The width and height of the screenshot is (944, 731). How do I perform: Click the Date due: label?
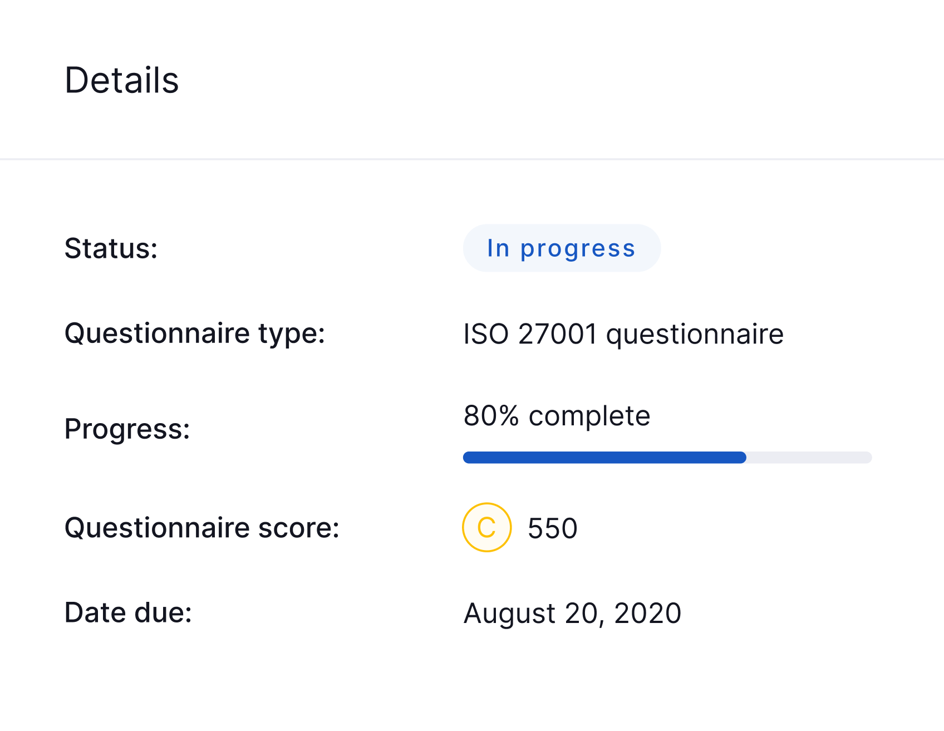(129, 612)
